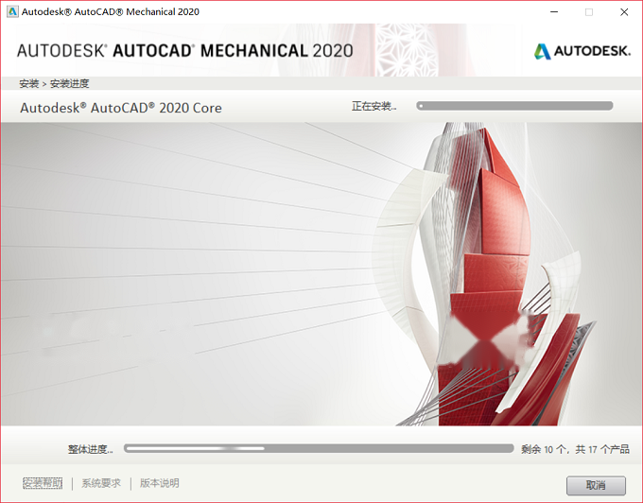Click the Autodesk logo at top right
This screenshot has height=503, width=643.
pyautogui.click(x=582, y=51)
